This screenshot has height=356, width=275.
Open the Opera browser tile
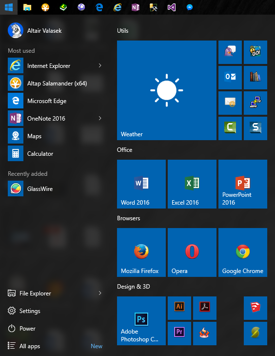click(x=192, y=252)
